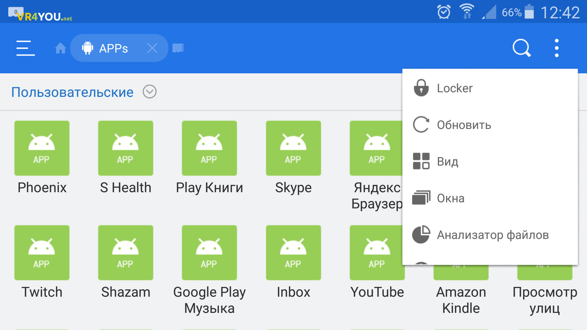Tap the notification icon in status bar
The height and width of the screenshot is (330, 587).
16,12
